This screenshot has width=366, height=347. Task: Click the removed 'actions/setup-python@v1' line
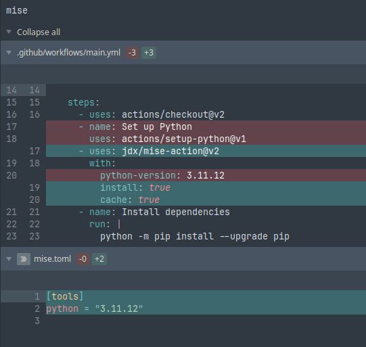click(x=206, y=139)
